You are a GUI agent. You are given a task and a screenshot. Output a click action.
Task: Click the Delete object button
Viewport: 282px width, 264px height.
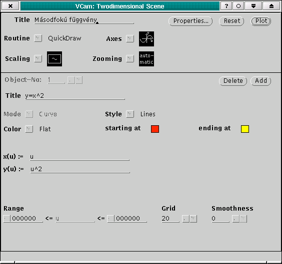tap(233, 81)
